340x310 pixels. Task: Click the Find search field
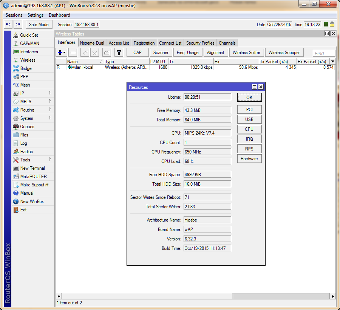pos(324,53)
